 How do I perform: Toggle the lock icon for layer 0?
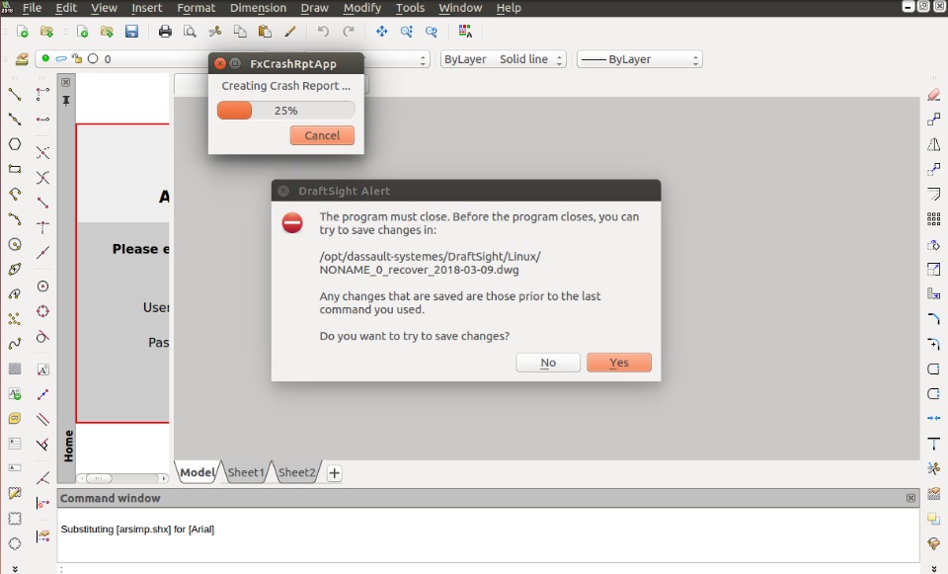point(77,58)
